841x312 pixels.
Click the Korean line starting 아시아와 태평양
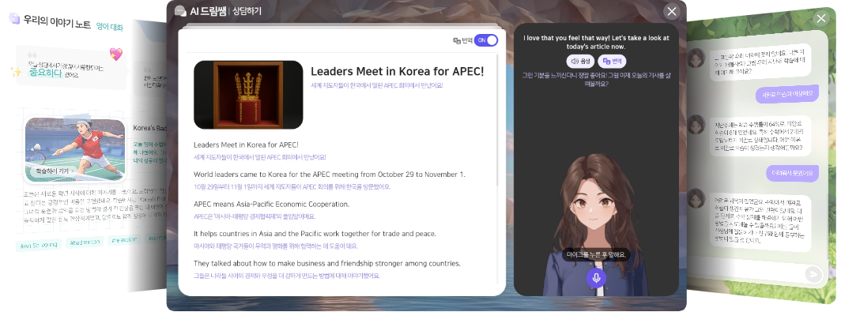click(275, 246)
